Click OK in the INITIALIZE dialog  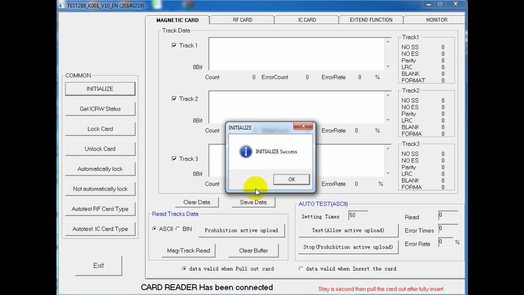(x=291, y=179)
